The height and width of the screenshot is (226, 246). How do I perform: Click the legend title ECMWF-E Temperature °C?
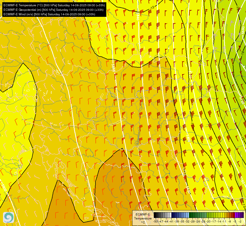[143, 218]
